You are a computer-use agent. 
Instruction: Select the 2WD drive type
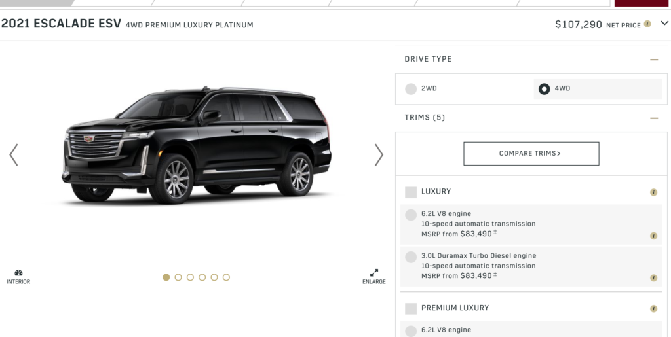click(x=411, y=89)
